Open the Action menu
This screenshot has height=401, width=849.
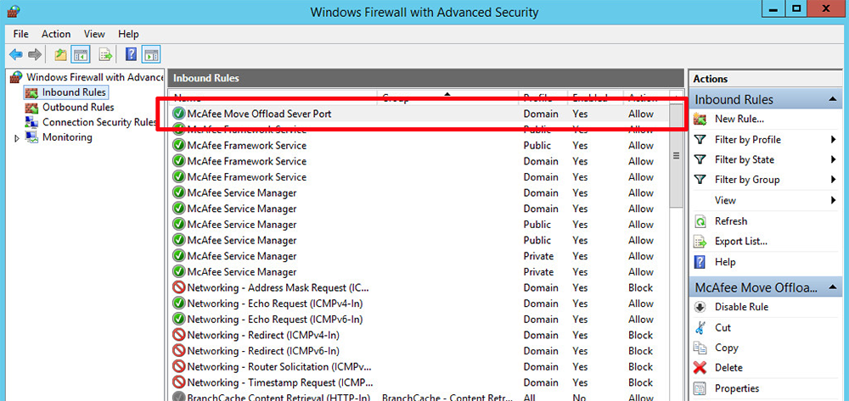tap(56, 34)
